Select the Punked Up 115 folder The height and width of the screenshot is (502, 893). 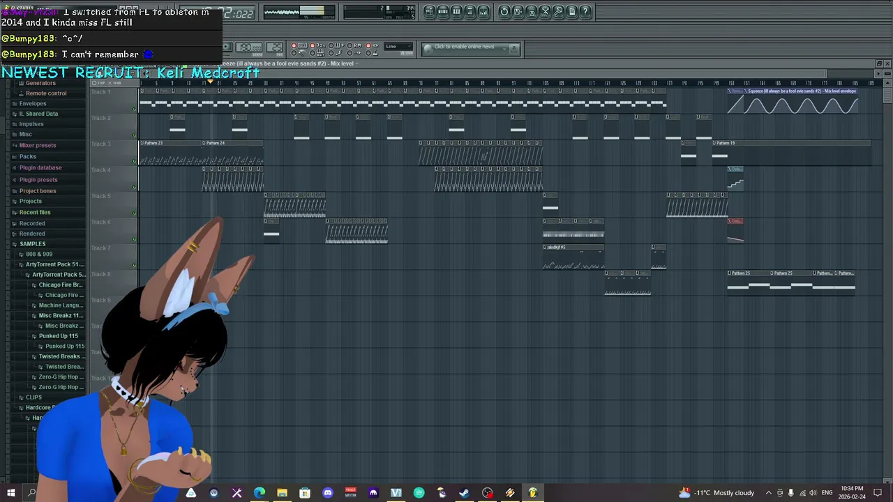tap(59, 336)
